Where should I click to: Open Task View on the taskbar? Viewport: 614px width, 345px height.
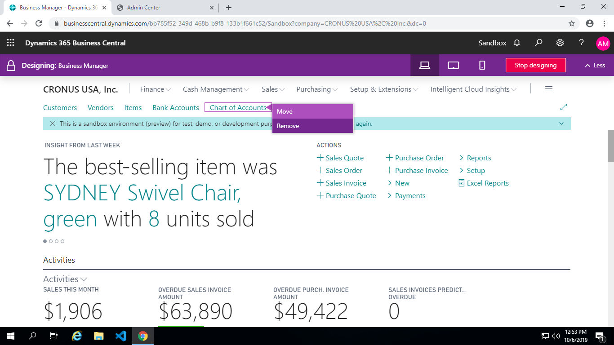54,336
